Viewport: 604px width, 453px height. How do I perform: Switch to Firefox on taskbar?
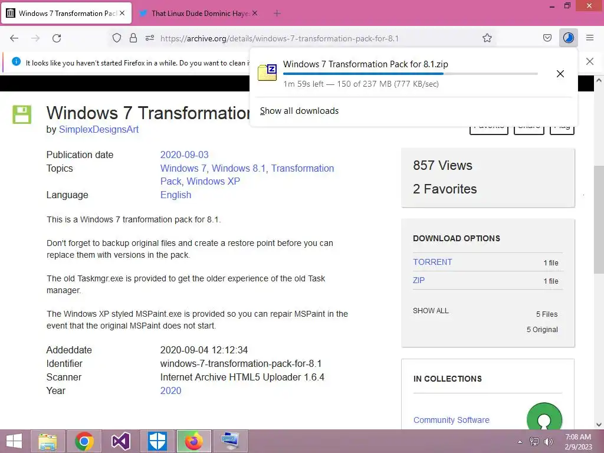point(193,441)
